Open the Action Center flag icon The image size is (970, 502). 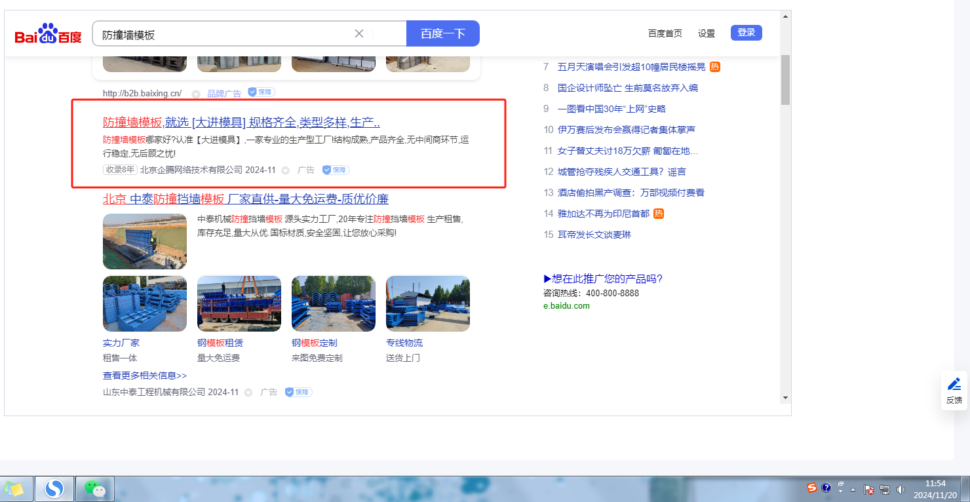[870, 490]
